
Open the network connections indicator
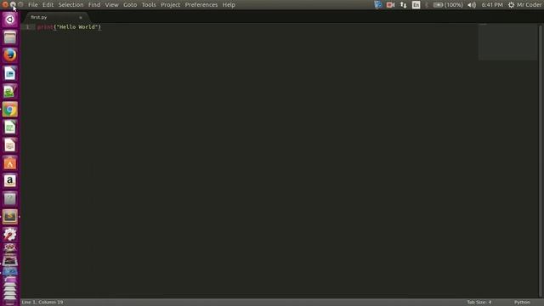[403, 5]
